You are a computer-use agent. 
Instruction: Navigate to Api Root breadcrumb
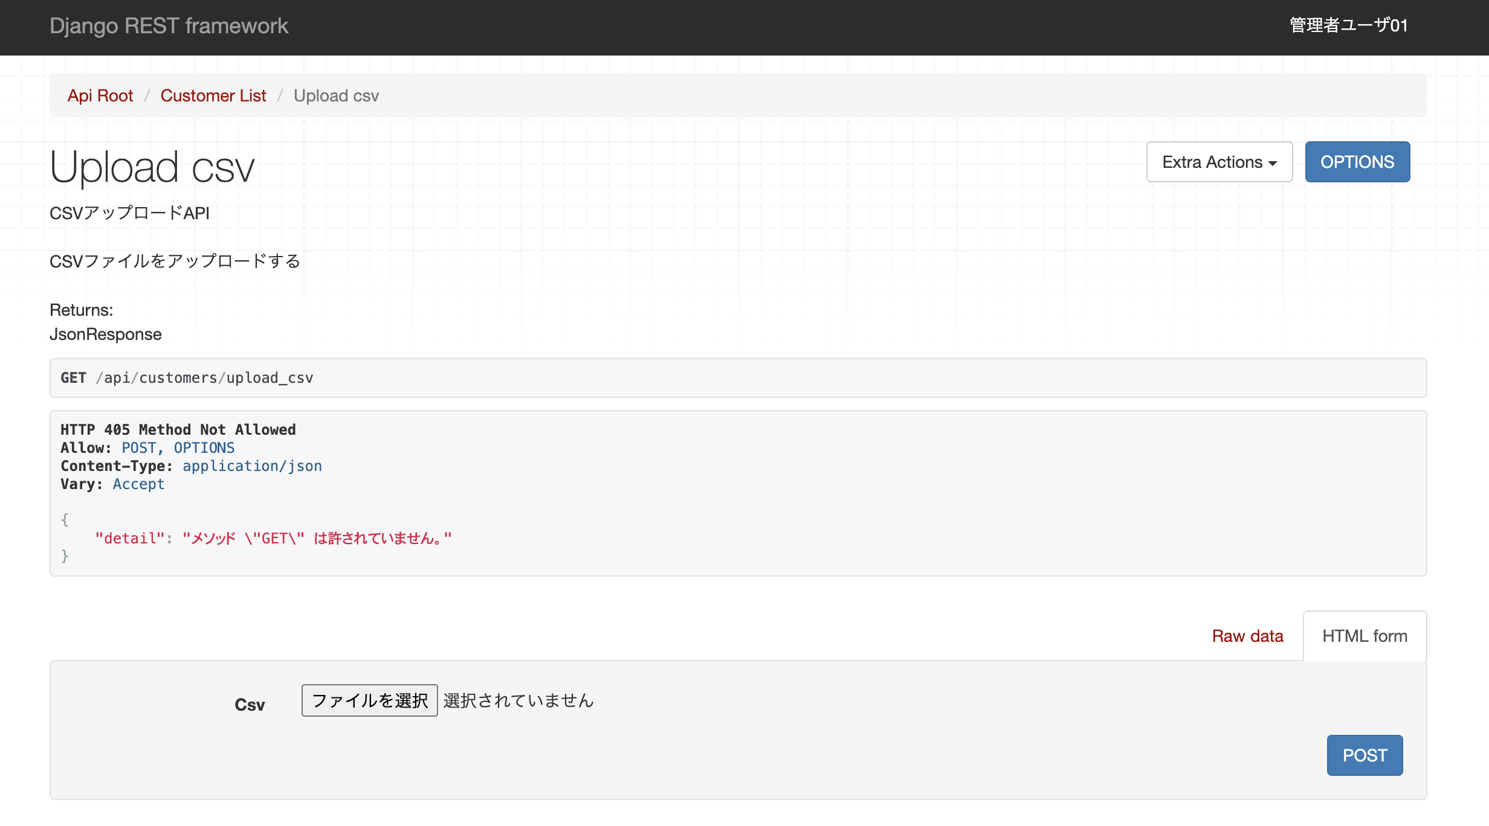pyautogui.click(x=100, y=95)
